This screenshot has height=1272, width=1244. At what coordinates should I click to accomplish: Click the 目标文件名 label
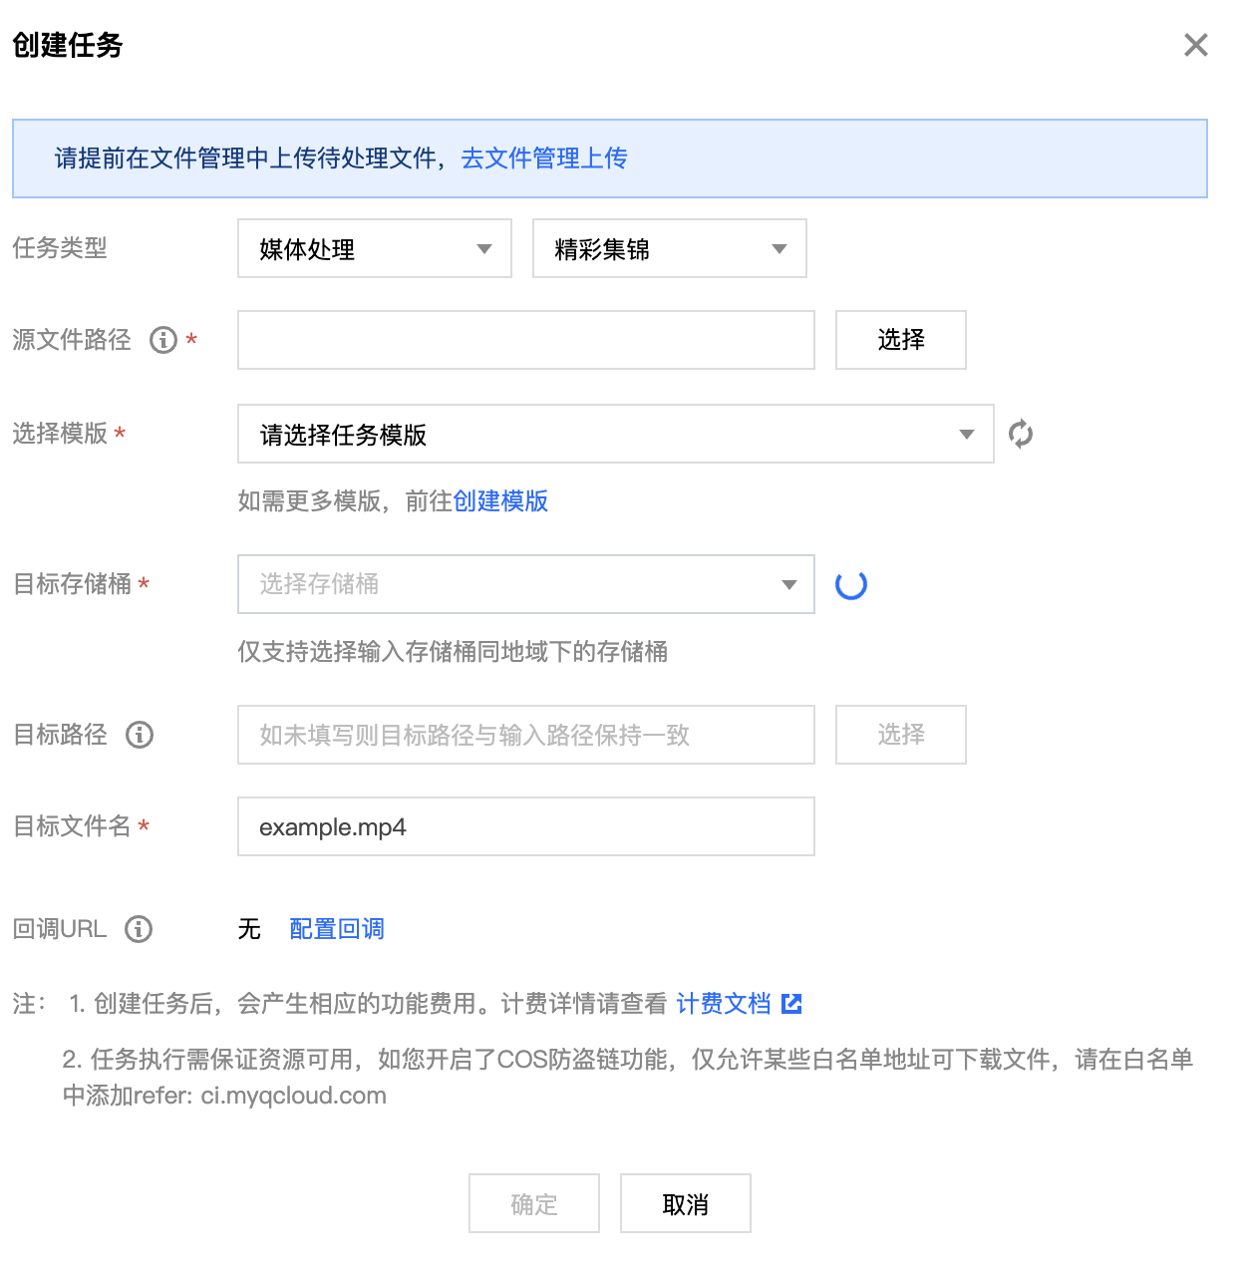pos(72,826)
